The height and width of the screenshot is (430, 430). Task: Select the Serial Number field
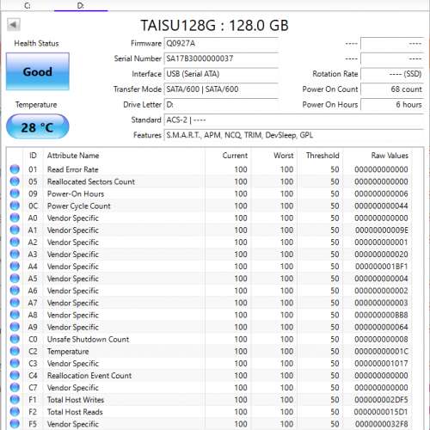point(221,58)
